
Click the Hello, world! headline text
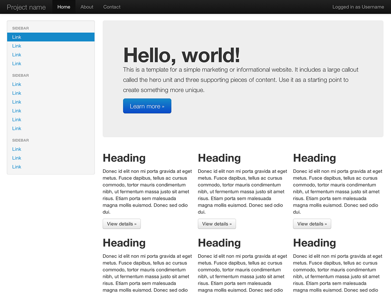point(181,55)
